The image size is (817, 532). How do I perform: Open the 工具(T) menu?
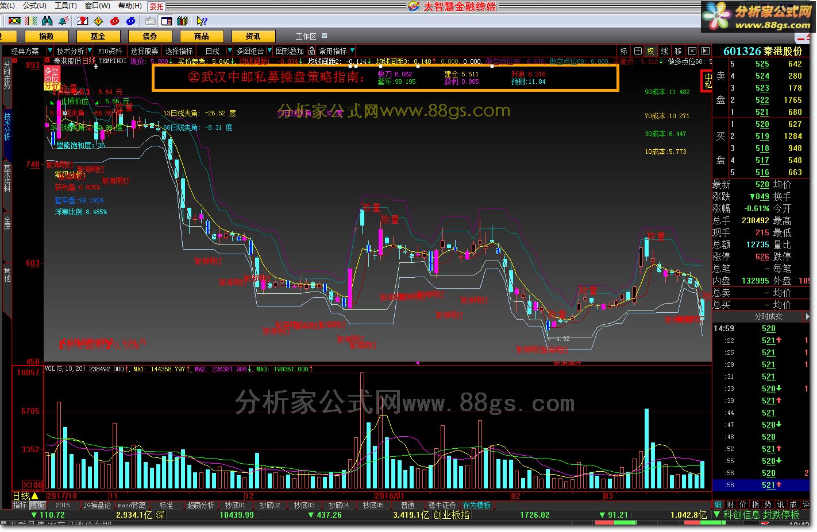point(65,5)
